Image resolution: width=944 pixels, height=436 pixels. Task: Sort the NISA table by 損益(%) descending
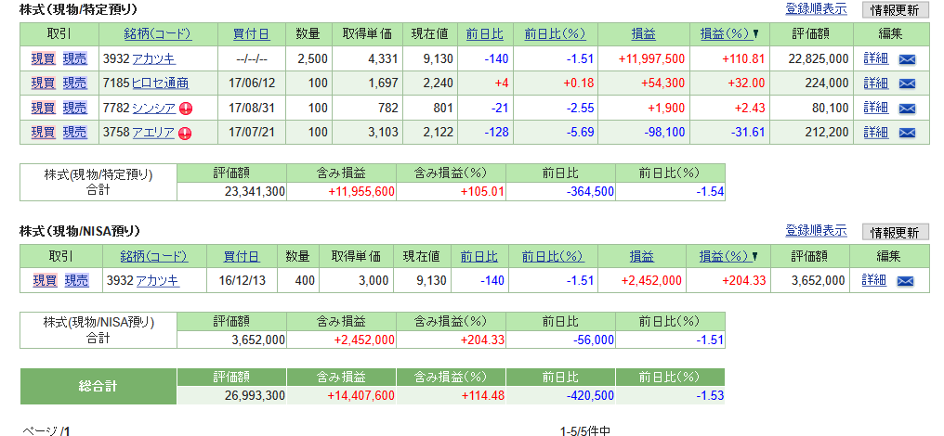coord(728,257)
